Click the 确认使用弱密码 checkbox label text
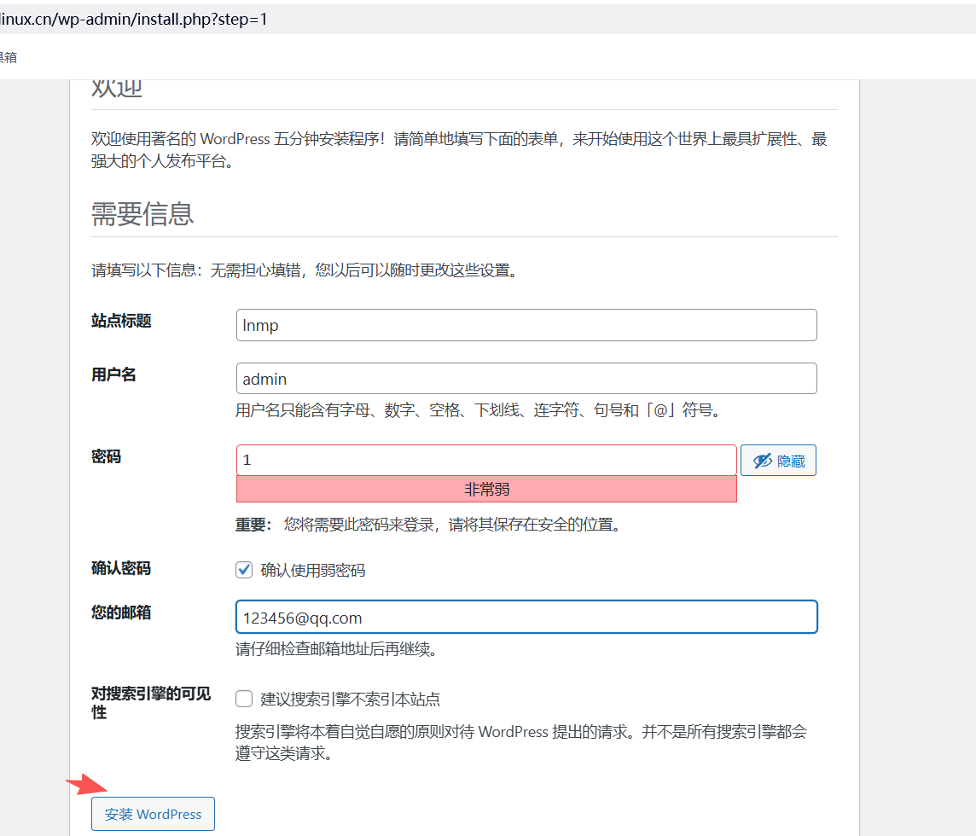The image size is (976, 836). pos(312,570)
